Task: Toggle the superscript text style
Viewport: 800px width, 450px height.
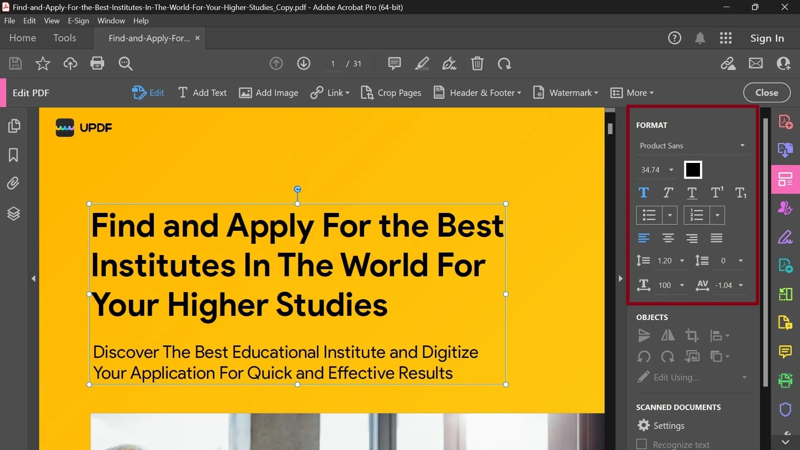Action: (x=717, y=193)
